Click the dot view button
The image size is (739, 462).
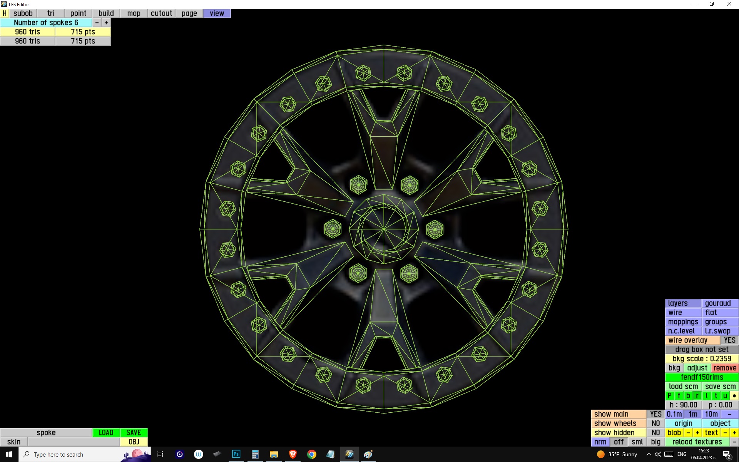[x=734, y=396]
